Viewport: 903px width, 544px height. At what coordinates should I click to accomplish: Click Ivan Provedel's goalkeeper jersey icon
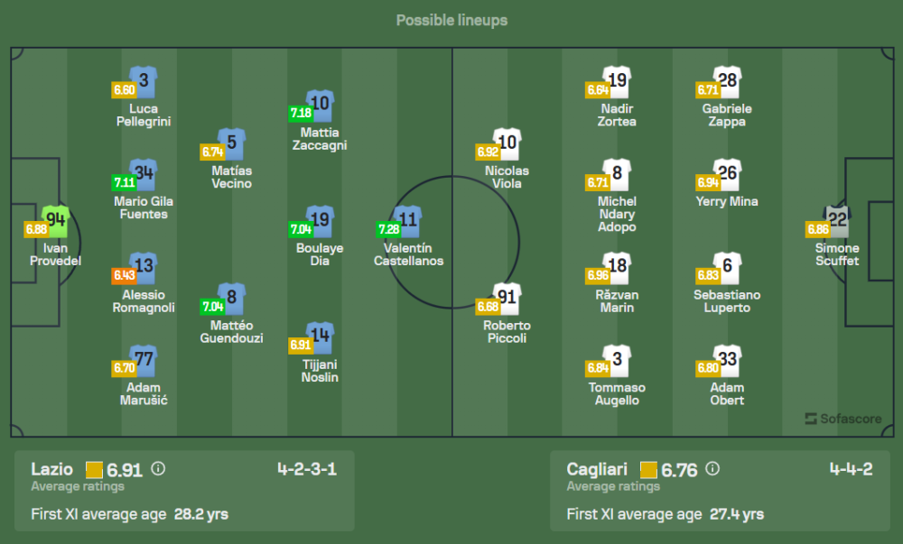[x=56, y=220]
